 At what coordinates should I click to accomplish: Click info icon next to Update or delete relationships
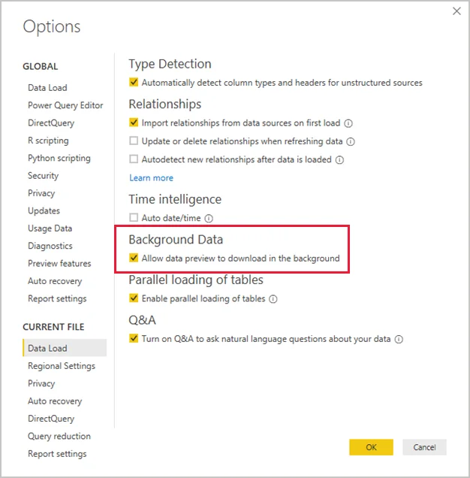pos(351,141)
